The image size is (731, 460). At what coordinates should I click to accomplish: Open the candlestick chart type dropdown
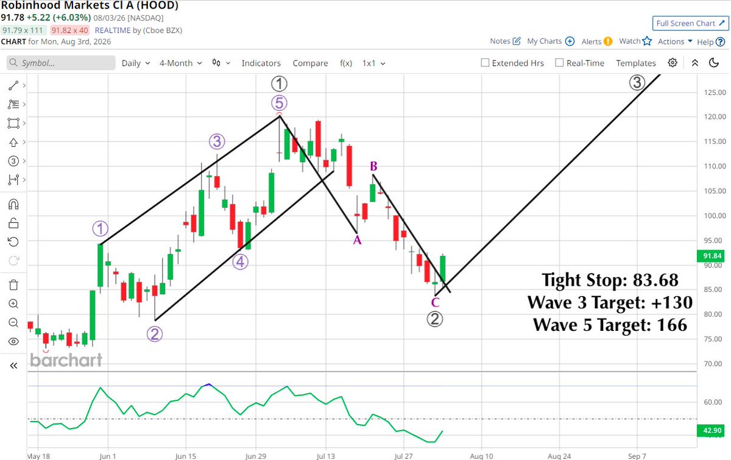(x=221, y=63)
